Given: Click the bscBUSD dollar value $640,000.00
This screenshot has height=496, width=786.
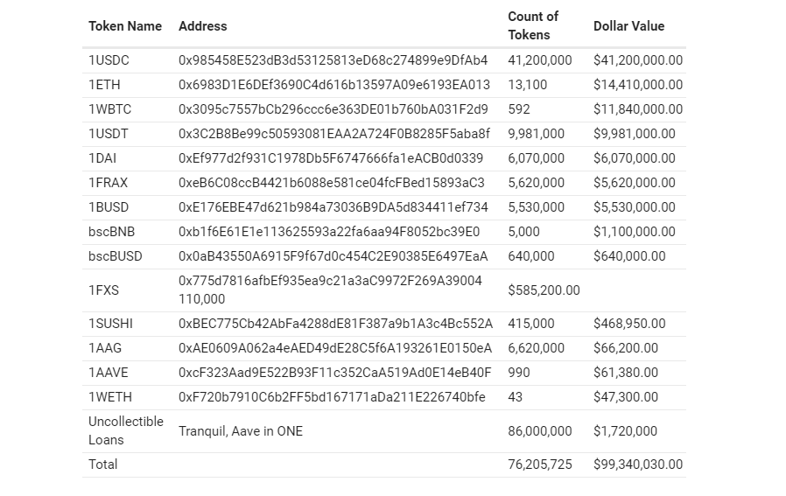Looking at the screenshot, I should (629, 256).
